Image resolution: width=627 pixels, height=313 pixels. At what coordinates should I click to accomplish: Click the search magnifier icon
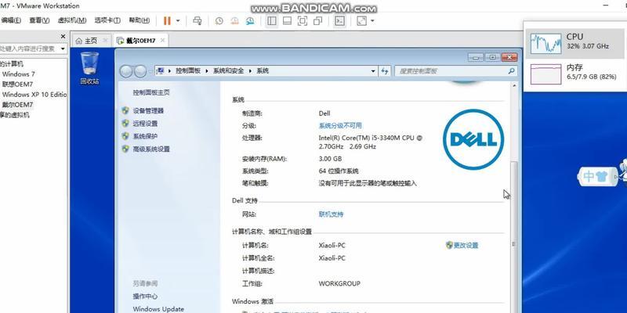point(512,71)
